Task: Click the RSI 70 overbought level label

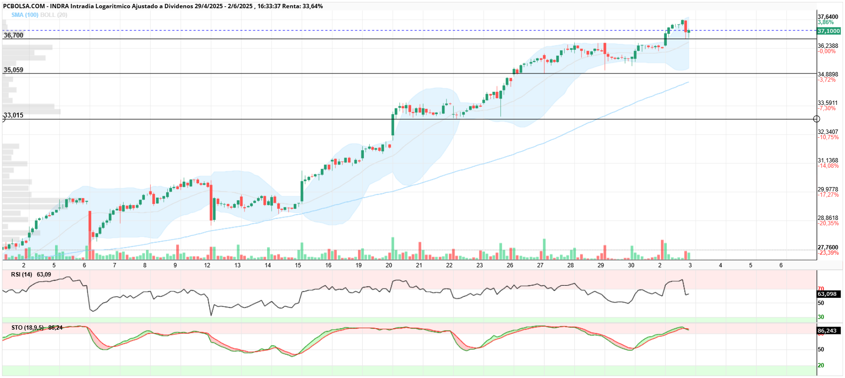Action: (x=820, y=289)
